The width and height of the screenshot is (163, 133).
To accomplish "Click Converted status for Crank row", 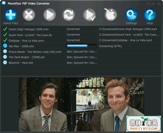I will click(x=73, y=29).
